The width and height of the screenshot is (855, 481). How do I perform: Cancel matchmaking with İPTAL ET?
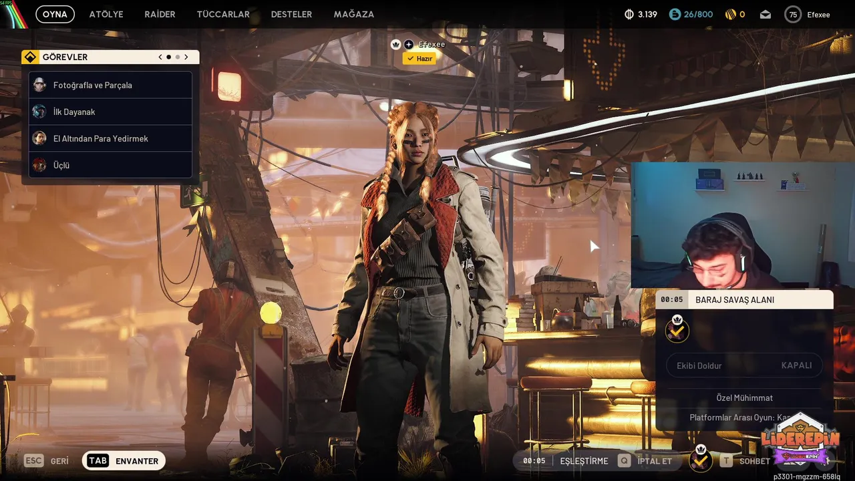pyautogui.click(x=655, y=461)
